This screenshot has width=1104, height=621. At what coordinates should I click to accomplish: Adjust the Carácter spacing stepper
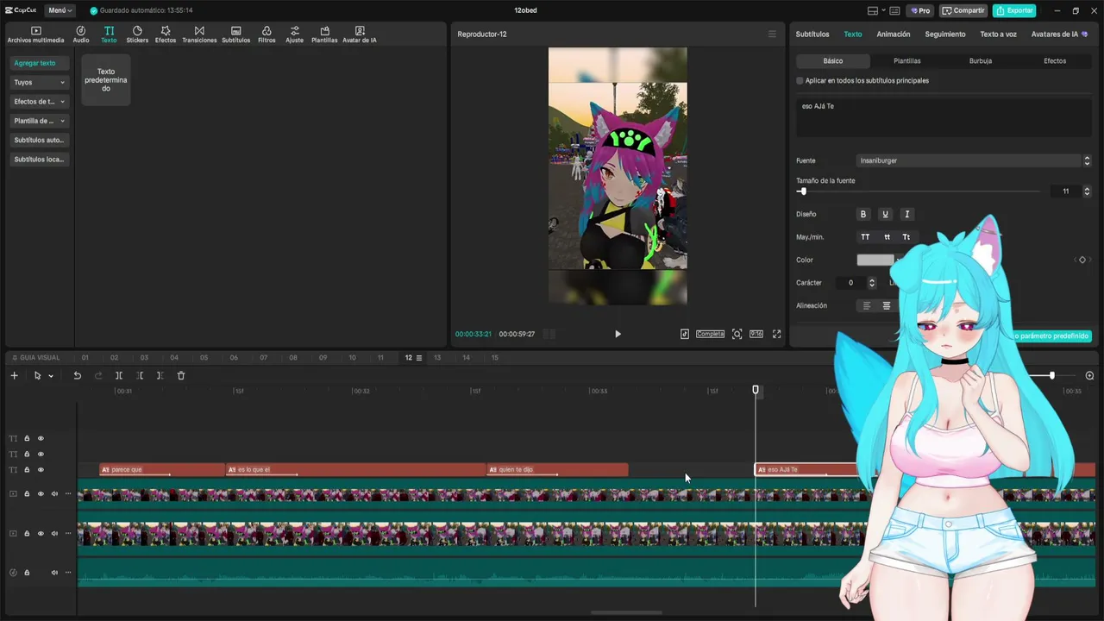tap(872, 283)
